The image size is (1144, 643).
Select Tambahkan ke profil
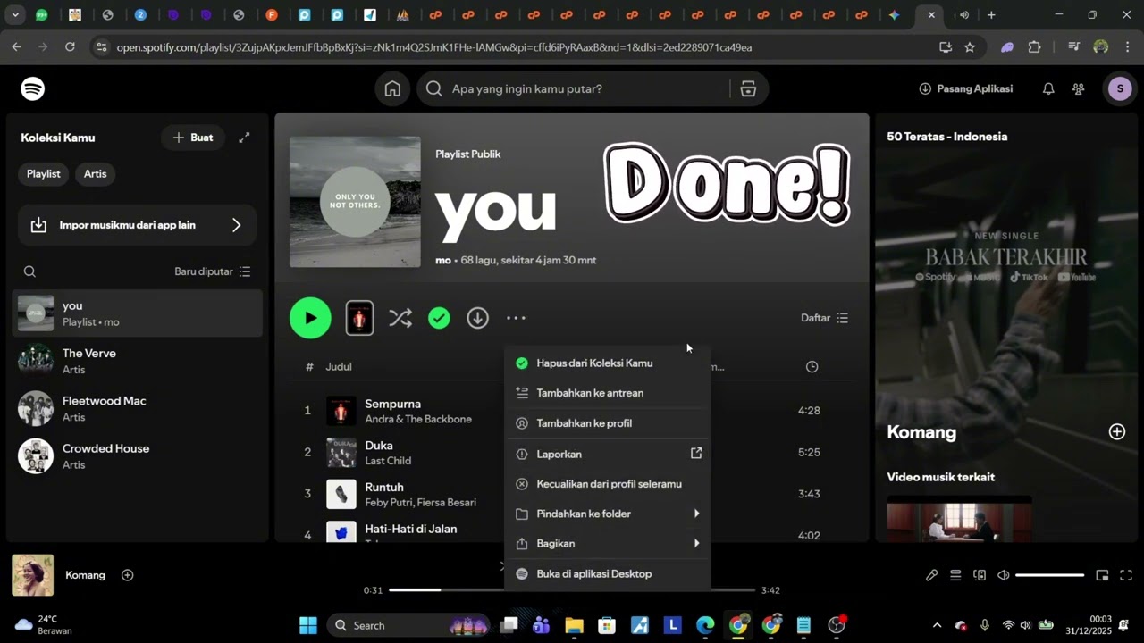click(x=608, y=423)
